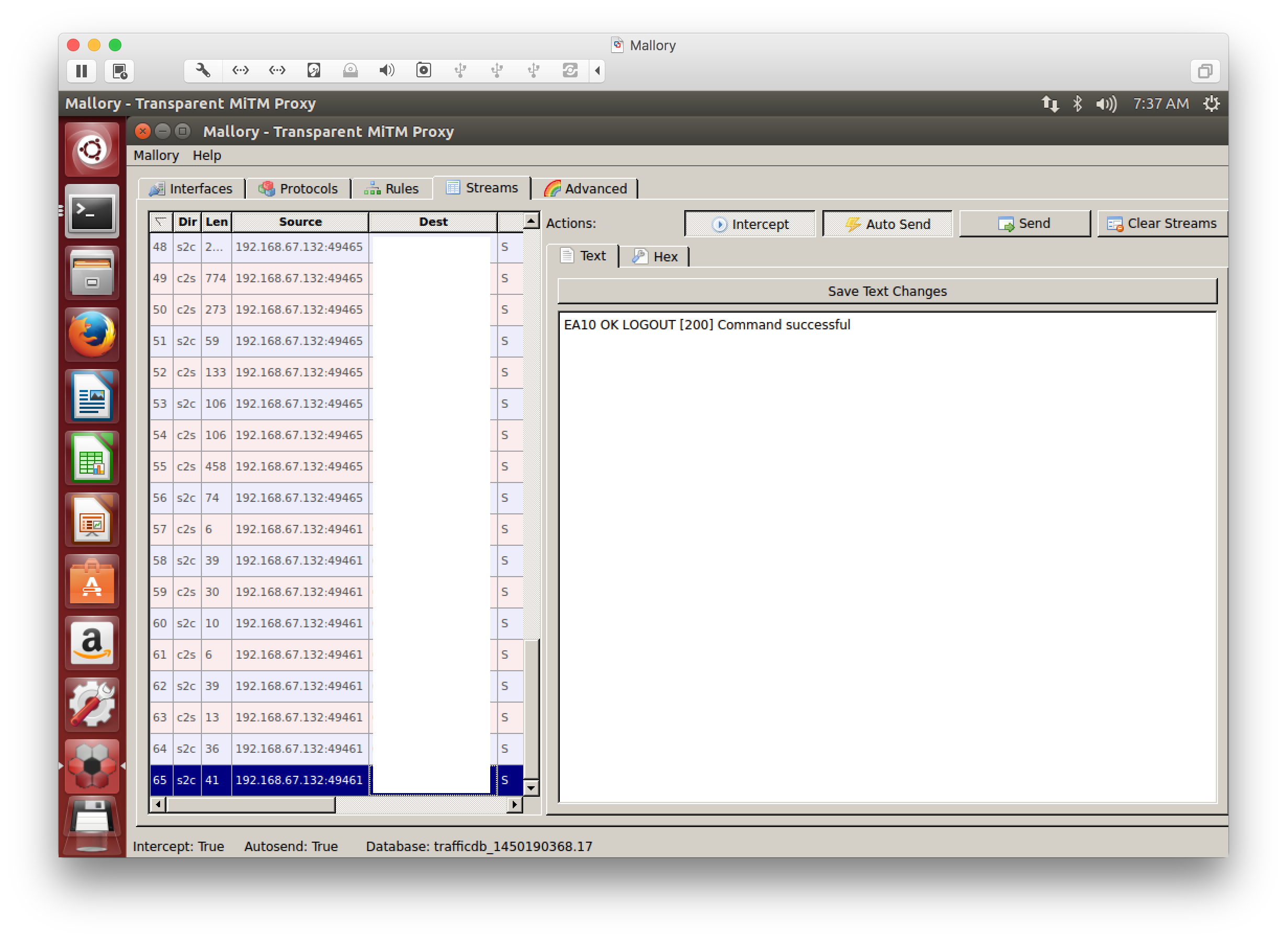
Task: Open the network indicator in top panel
Action: point(1050,104)
